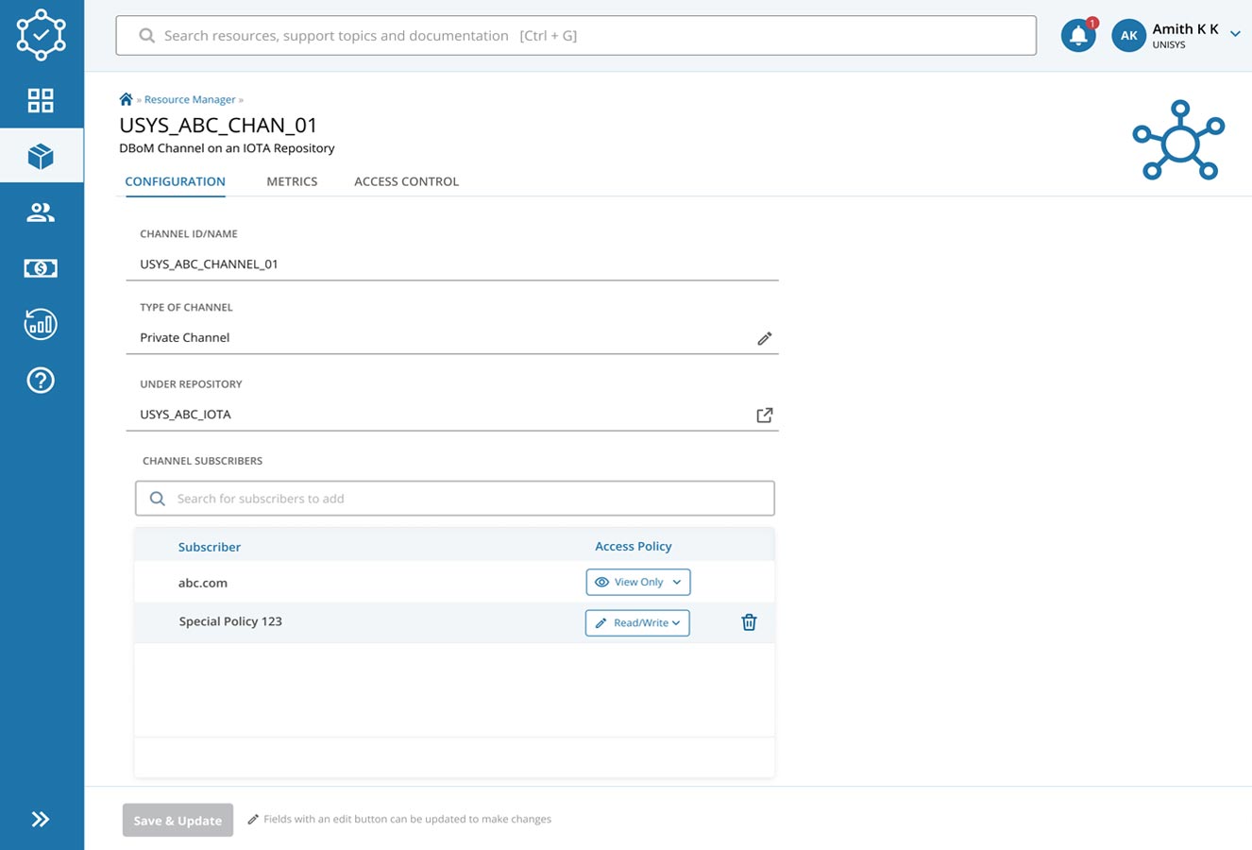
Task: Open the reports chart icon in sidebar
Action: tap(41, 325)
